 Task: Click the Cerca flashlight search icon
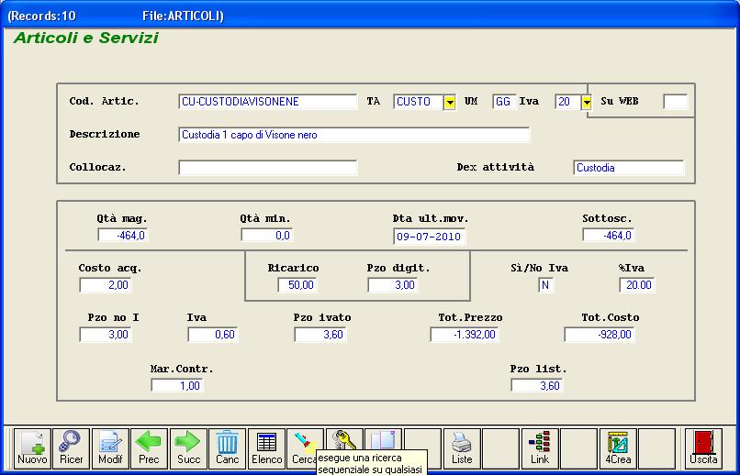305,443
